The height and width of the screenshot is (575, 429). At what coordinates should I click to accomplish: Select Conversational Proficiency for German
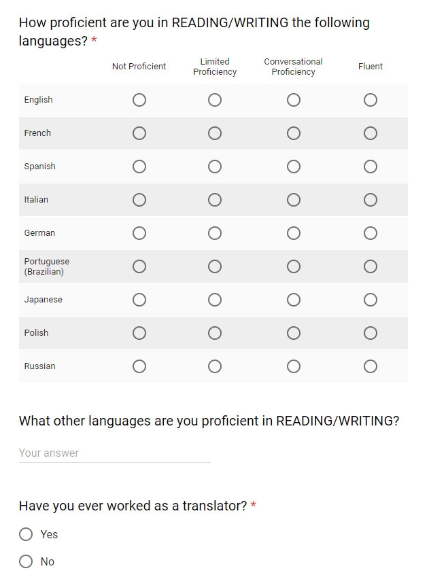point(293,233)
